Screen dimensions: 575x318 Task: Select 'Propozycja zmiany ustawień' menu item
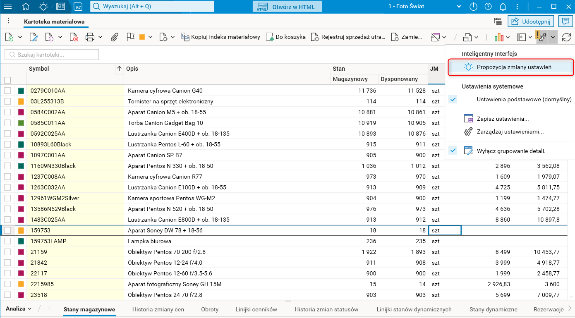coord(514,67)
